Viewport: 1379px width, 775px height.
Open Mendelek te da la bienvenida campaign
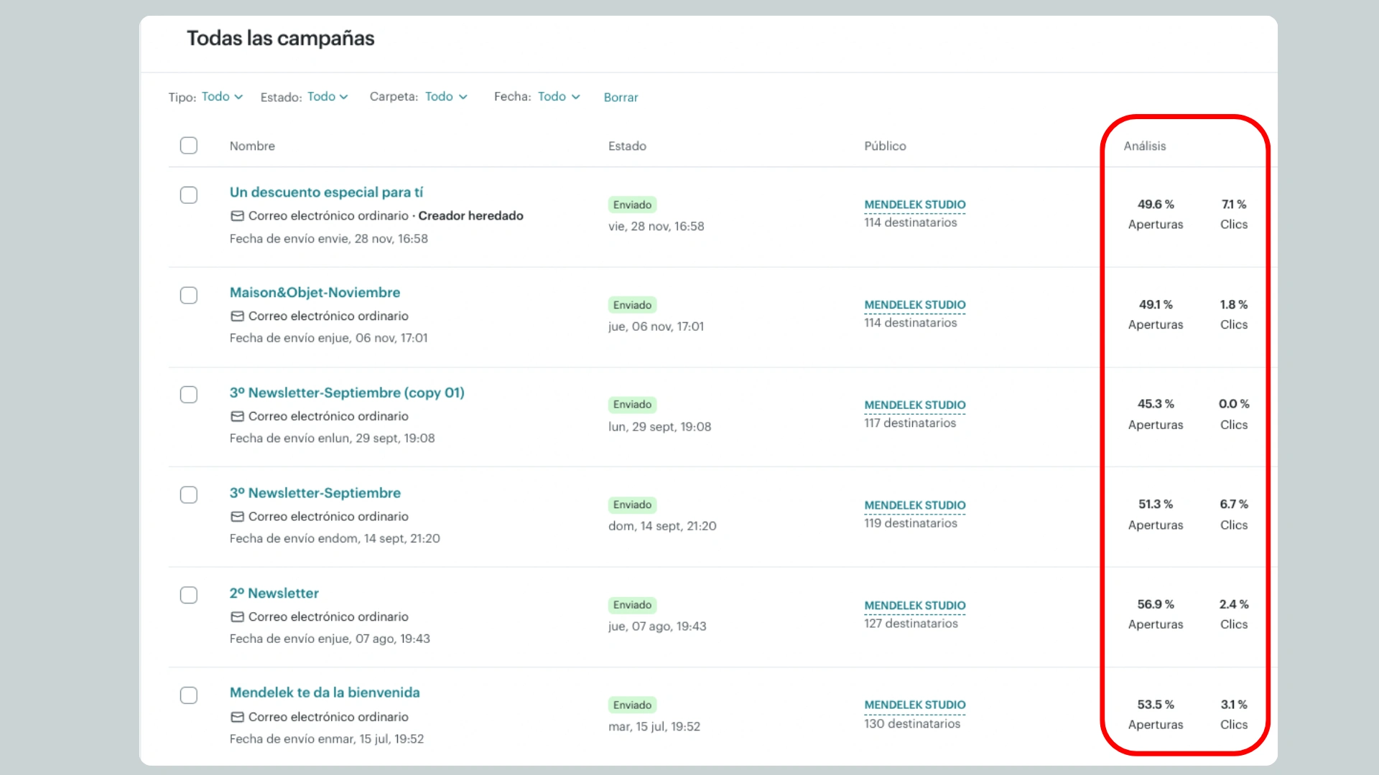[325, 692]
